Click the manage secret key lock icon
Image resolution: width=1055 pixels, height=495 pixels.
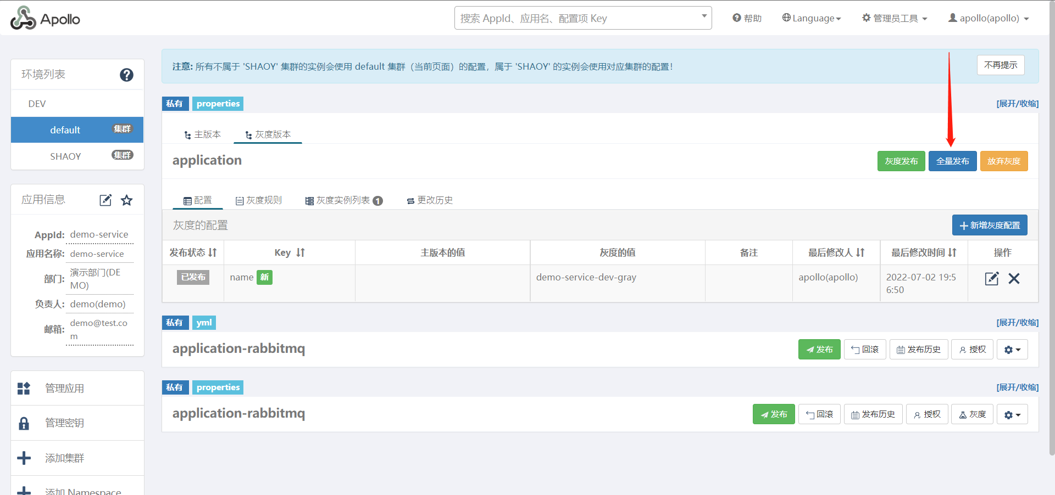[24, 423]
